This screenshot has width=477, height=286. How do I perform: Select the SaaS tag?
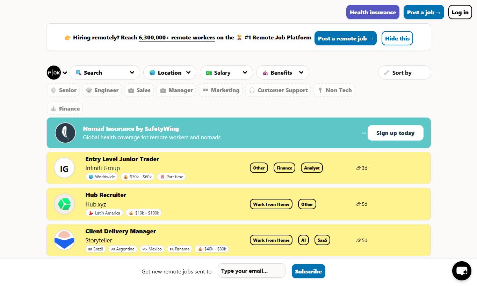point(323,240)
